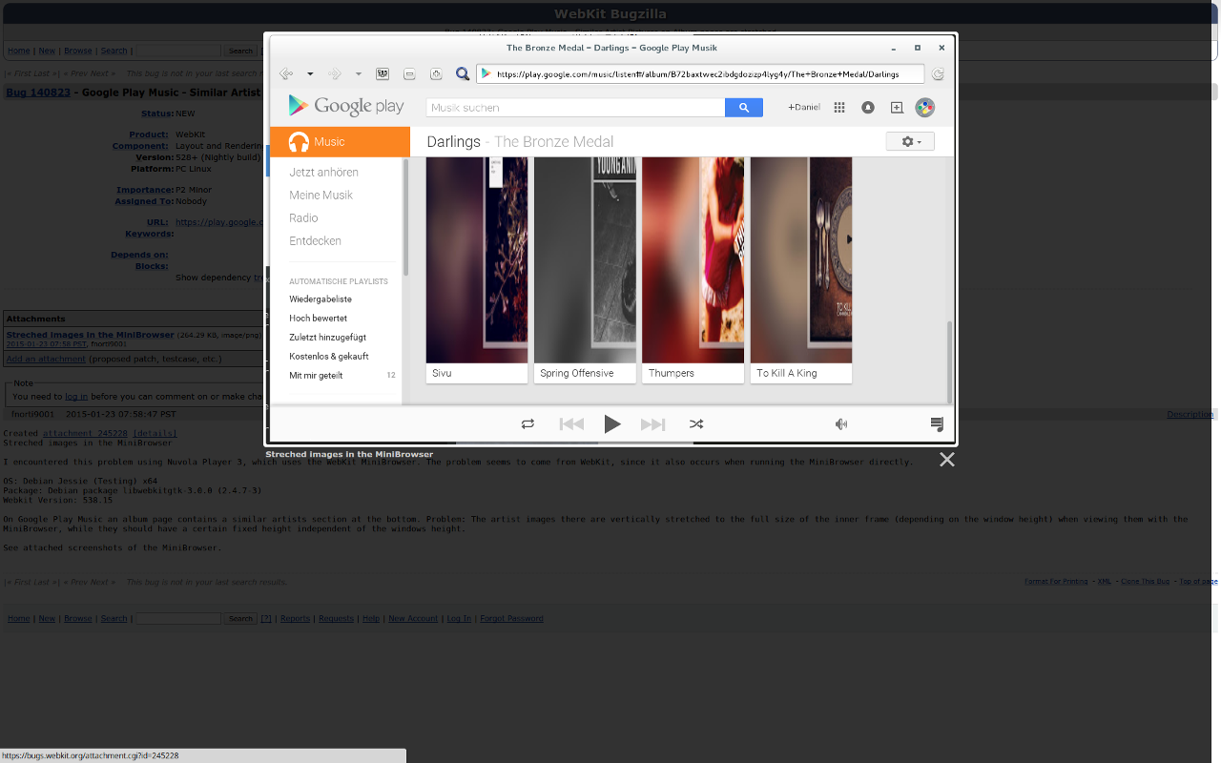Click the 'Bug 140823' link on Bugzilla page
This screenshot has width=1221, height=763.
(38, 93)
